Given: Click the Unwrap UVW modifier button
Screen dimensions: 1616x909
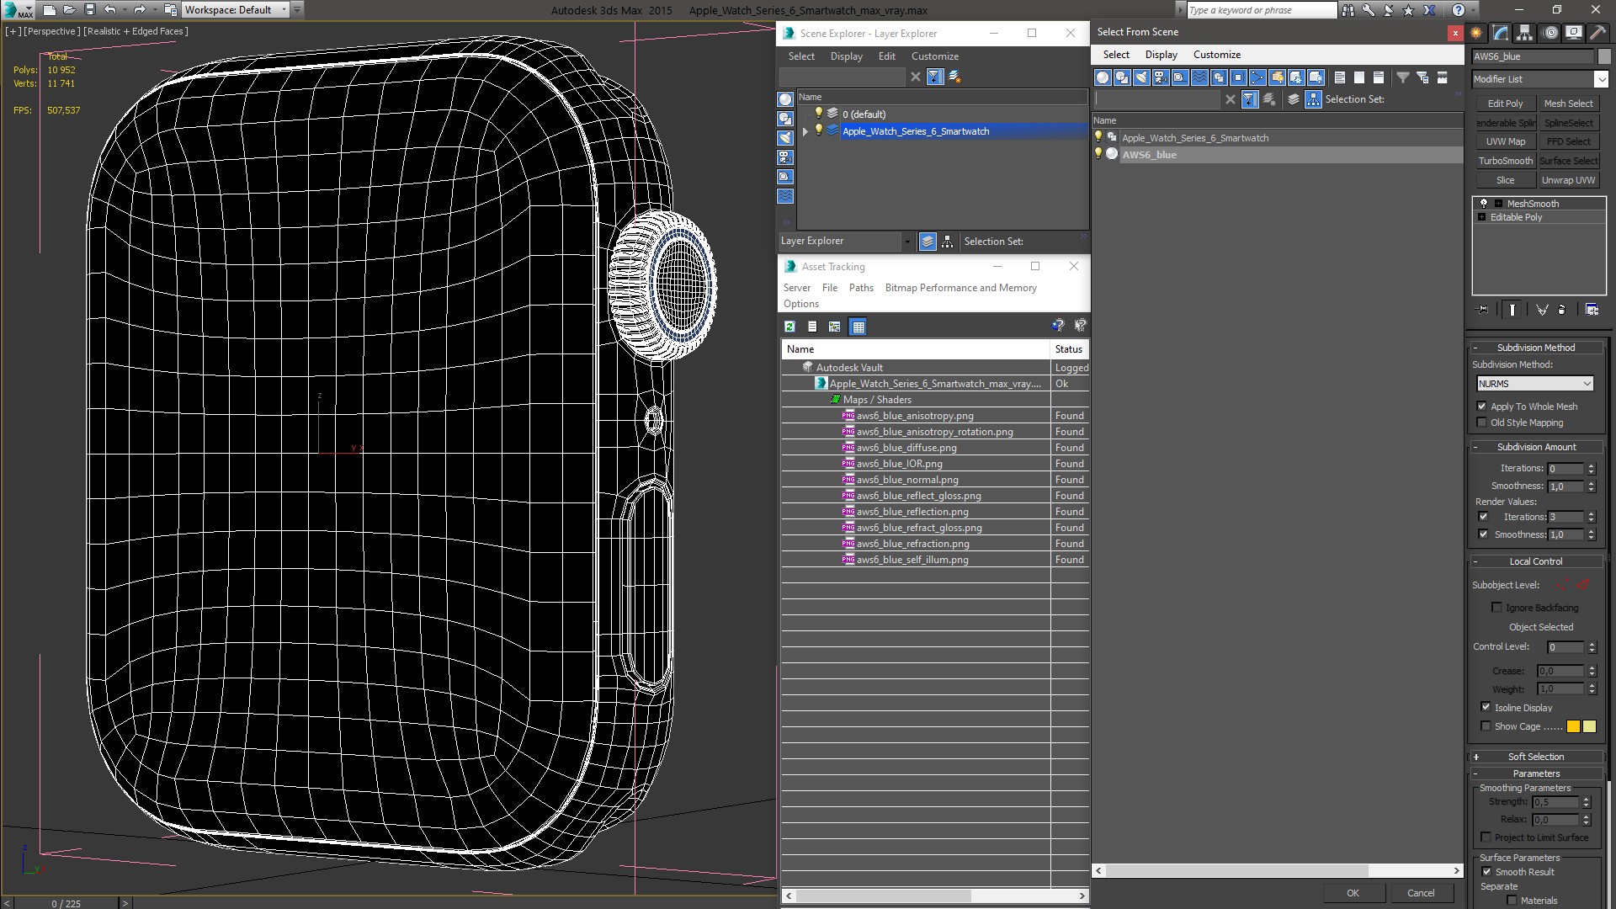Looking at the screenshot, I should click(1568, 180).
